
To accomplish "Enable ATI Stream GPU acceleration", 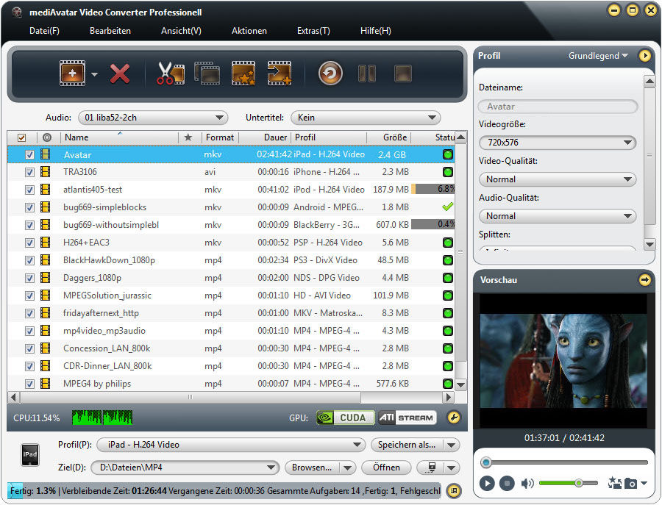I will pos(407,418).
